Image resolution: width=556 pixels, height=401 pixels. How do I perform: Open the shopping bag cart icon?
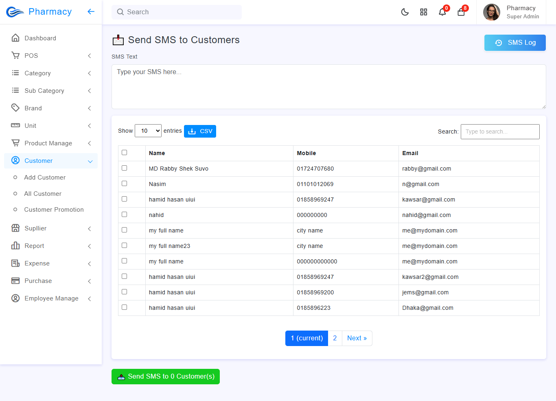coord(461,12)
